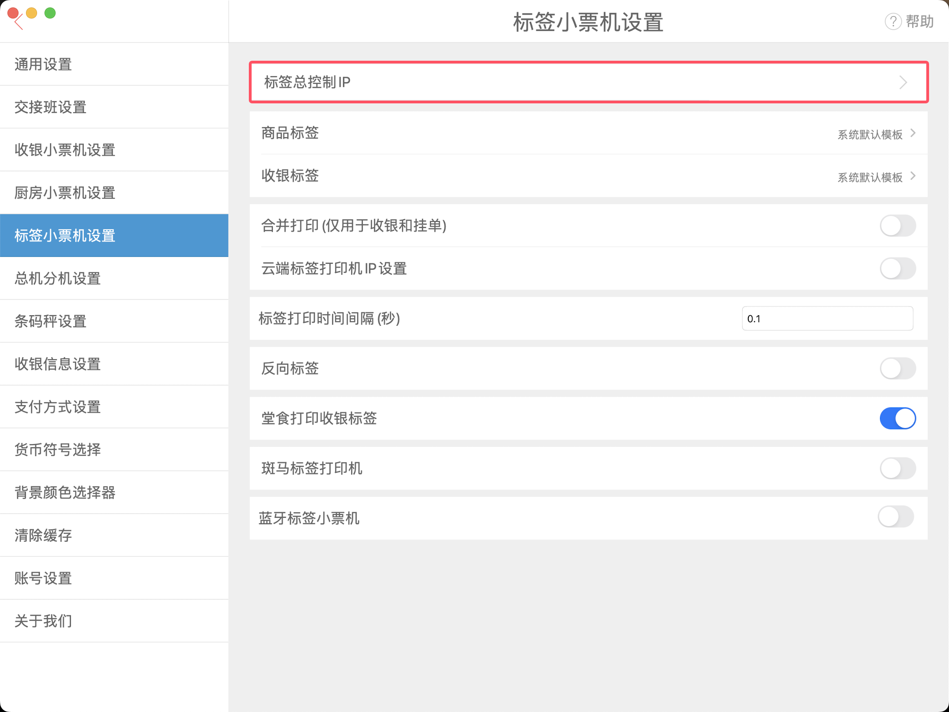Go to 收银信息设置
This screenshot has height=712, width=949.
pos(114,364)
